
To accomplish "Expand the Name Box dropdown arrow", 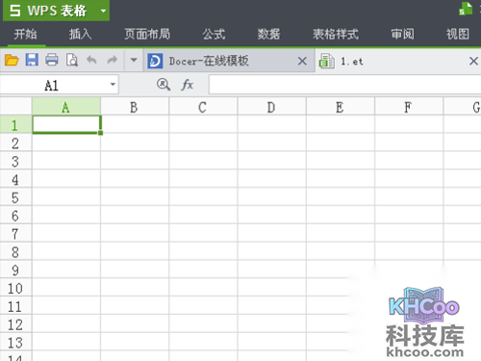I will click(113, 85).
